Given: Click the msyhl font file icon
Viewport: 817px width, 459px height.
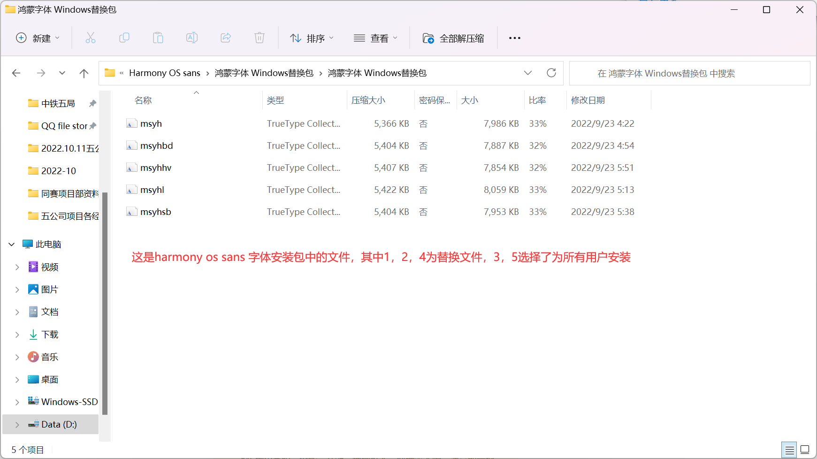Looking at the screenshot, I should pos(131,190).
